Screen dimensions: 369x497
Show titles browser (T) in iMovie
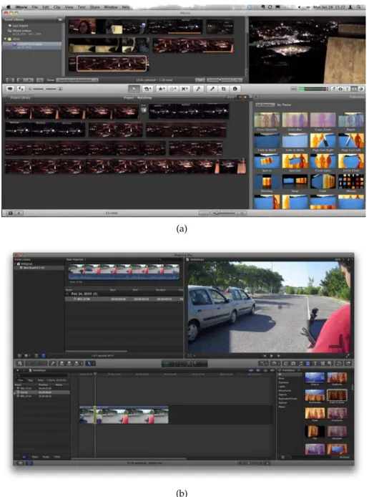point(347,89)
